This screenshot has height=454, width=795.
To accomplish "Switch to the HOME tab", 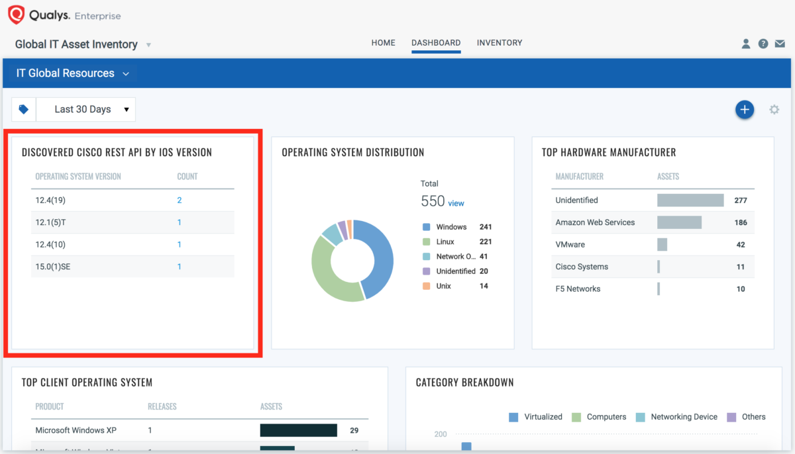I will pos(383,42).
